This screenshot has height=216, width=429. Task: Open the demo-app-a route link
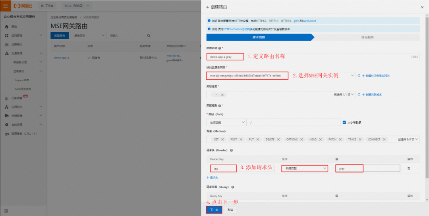click(62, 58)
